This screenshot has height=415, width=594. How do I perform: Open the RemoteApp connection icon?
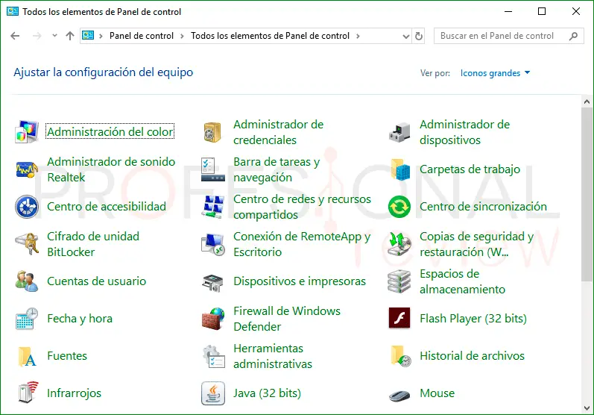coord(212,244)
